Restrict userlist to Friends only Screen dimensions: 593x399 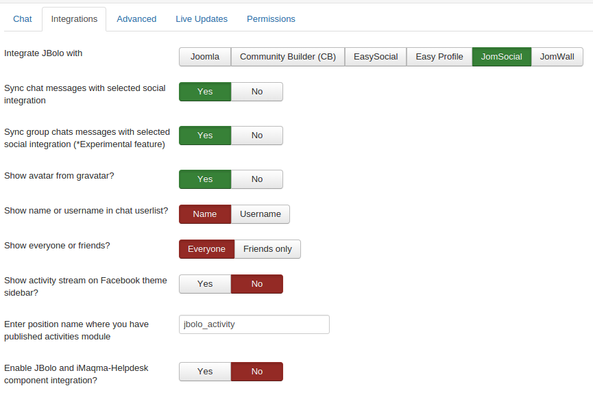267,249
